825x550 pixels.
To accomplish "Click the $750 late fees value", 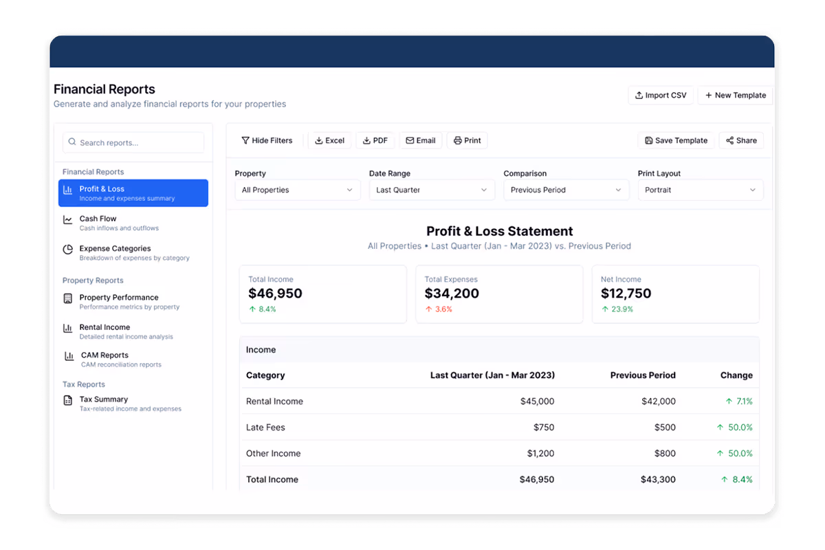I will click(544, 427).
